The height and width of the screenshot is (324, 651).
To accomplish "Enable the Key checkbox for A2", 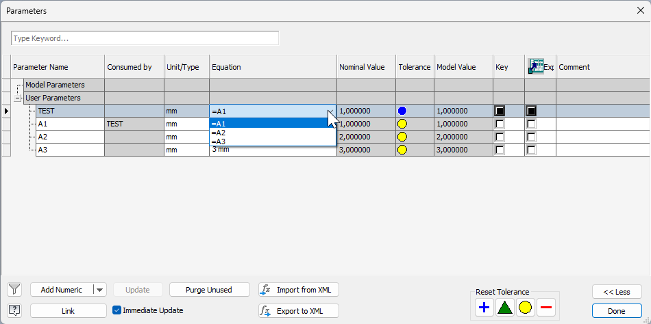I will point(500,137).
